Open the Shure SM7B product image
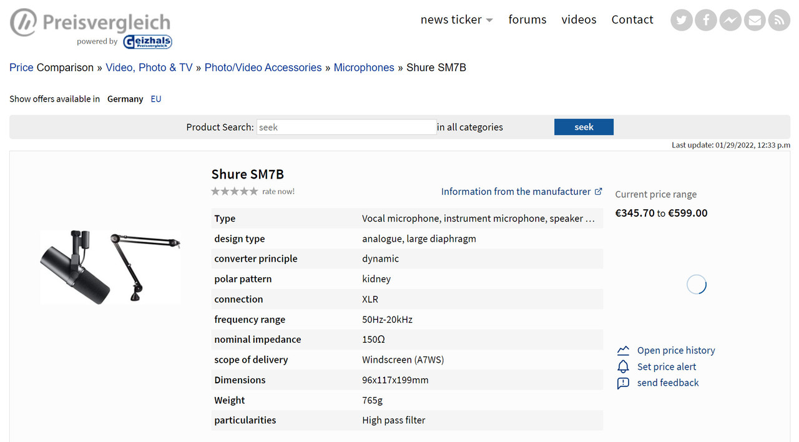The image size is (799, 442). tap(110, 267)
